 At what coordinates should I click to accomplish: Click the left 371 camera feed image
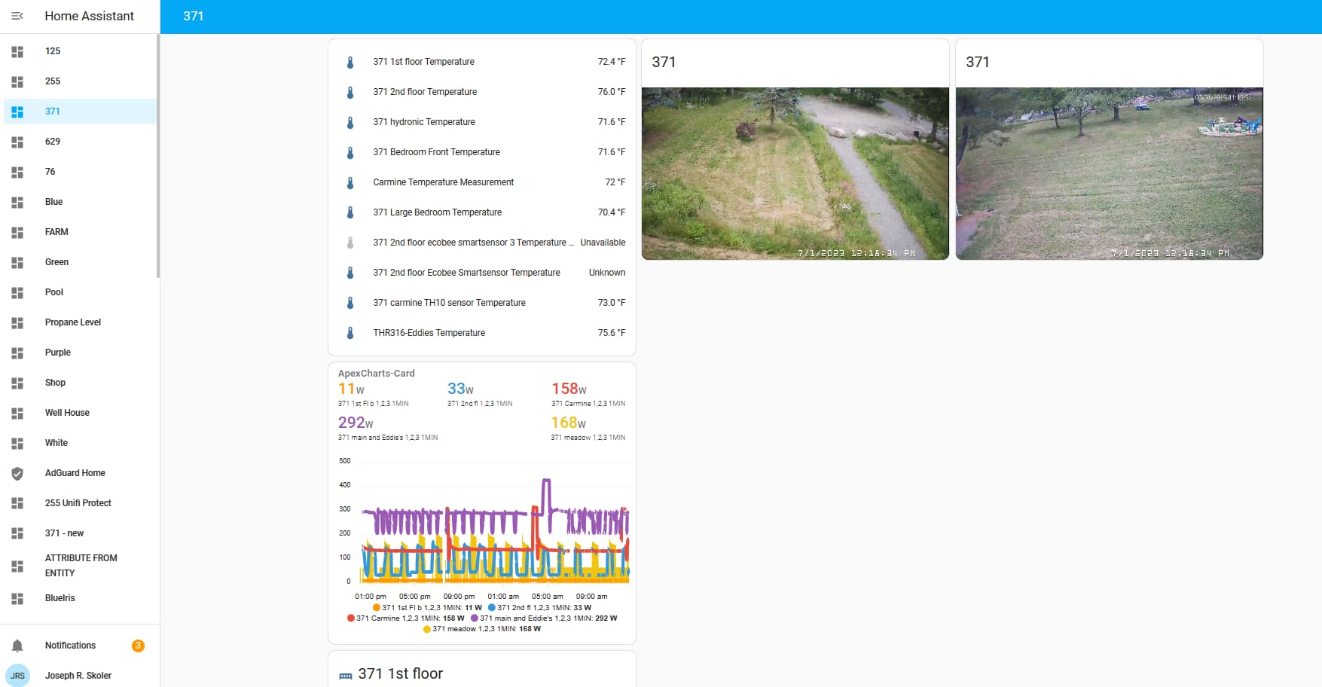pos(795,173)
